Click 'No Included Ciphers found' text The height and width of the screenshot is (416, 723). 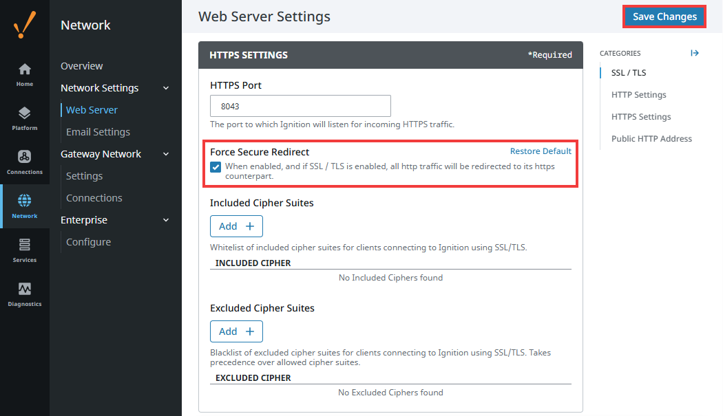click(x=390, y=278)
